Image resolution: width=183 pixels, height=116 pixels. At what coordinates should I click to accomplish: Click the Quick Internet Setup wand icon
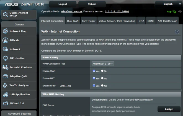point(5,14)
